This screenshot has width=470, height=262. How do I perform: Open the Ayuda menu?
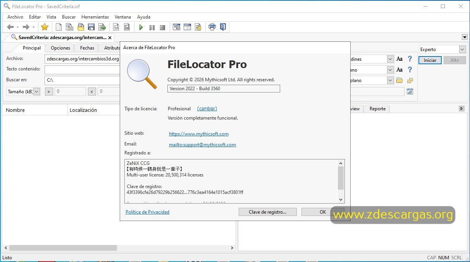click(144, 17)
